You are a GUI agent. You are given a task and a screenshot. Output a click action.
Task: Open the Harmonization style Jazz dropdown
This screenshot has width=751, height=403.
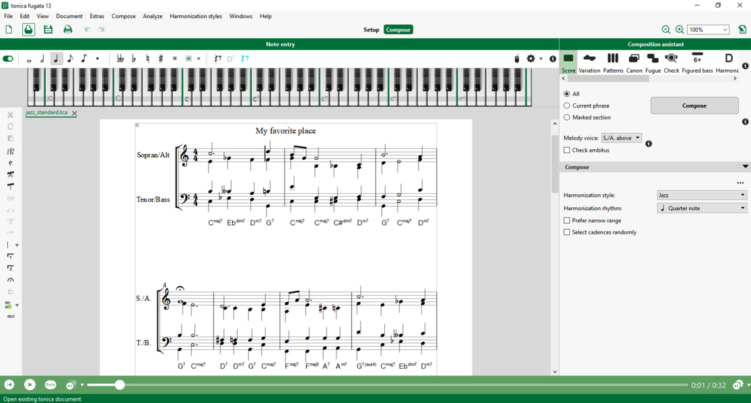702,195
